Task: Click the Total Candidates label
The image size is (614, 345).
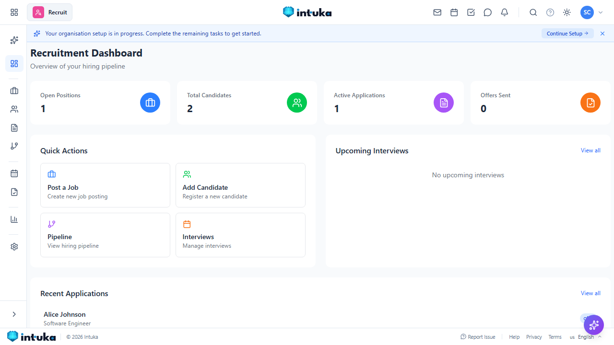Action: click(x=209, y=95)
